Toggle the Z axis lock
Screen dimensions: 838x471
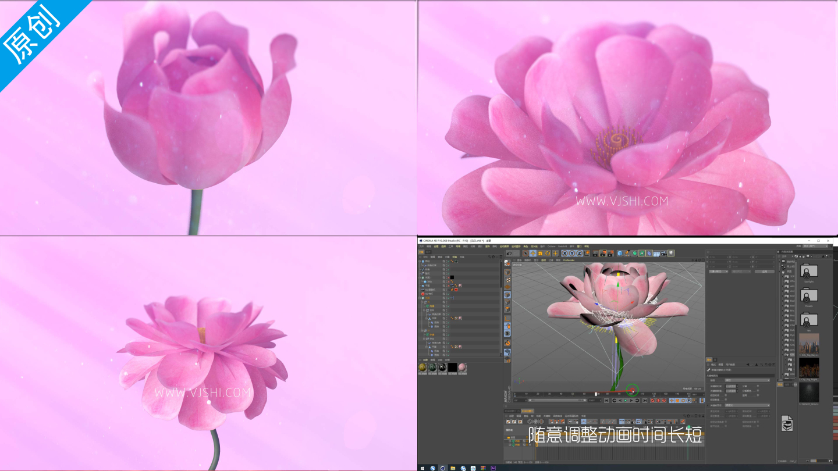coord(579,253)
